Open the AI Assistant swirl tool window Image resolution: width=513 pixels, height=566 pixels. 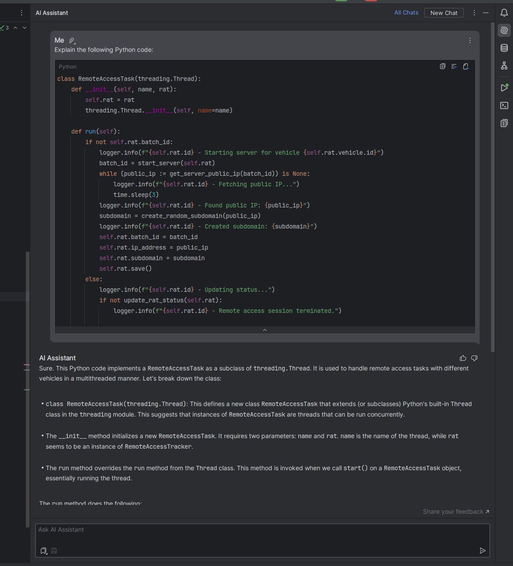(x=504, y=30)
